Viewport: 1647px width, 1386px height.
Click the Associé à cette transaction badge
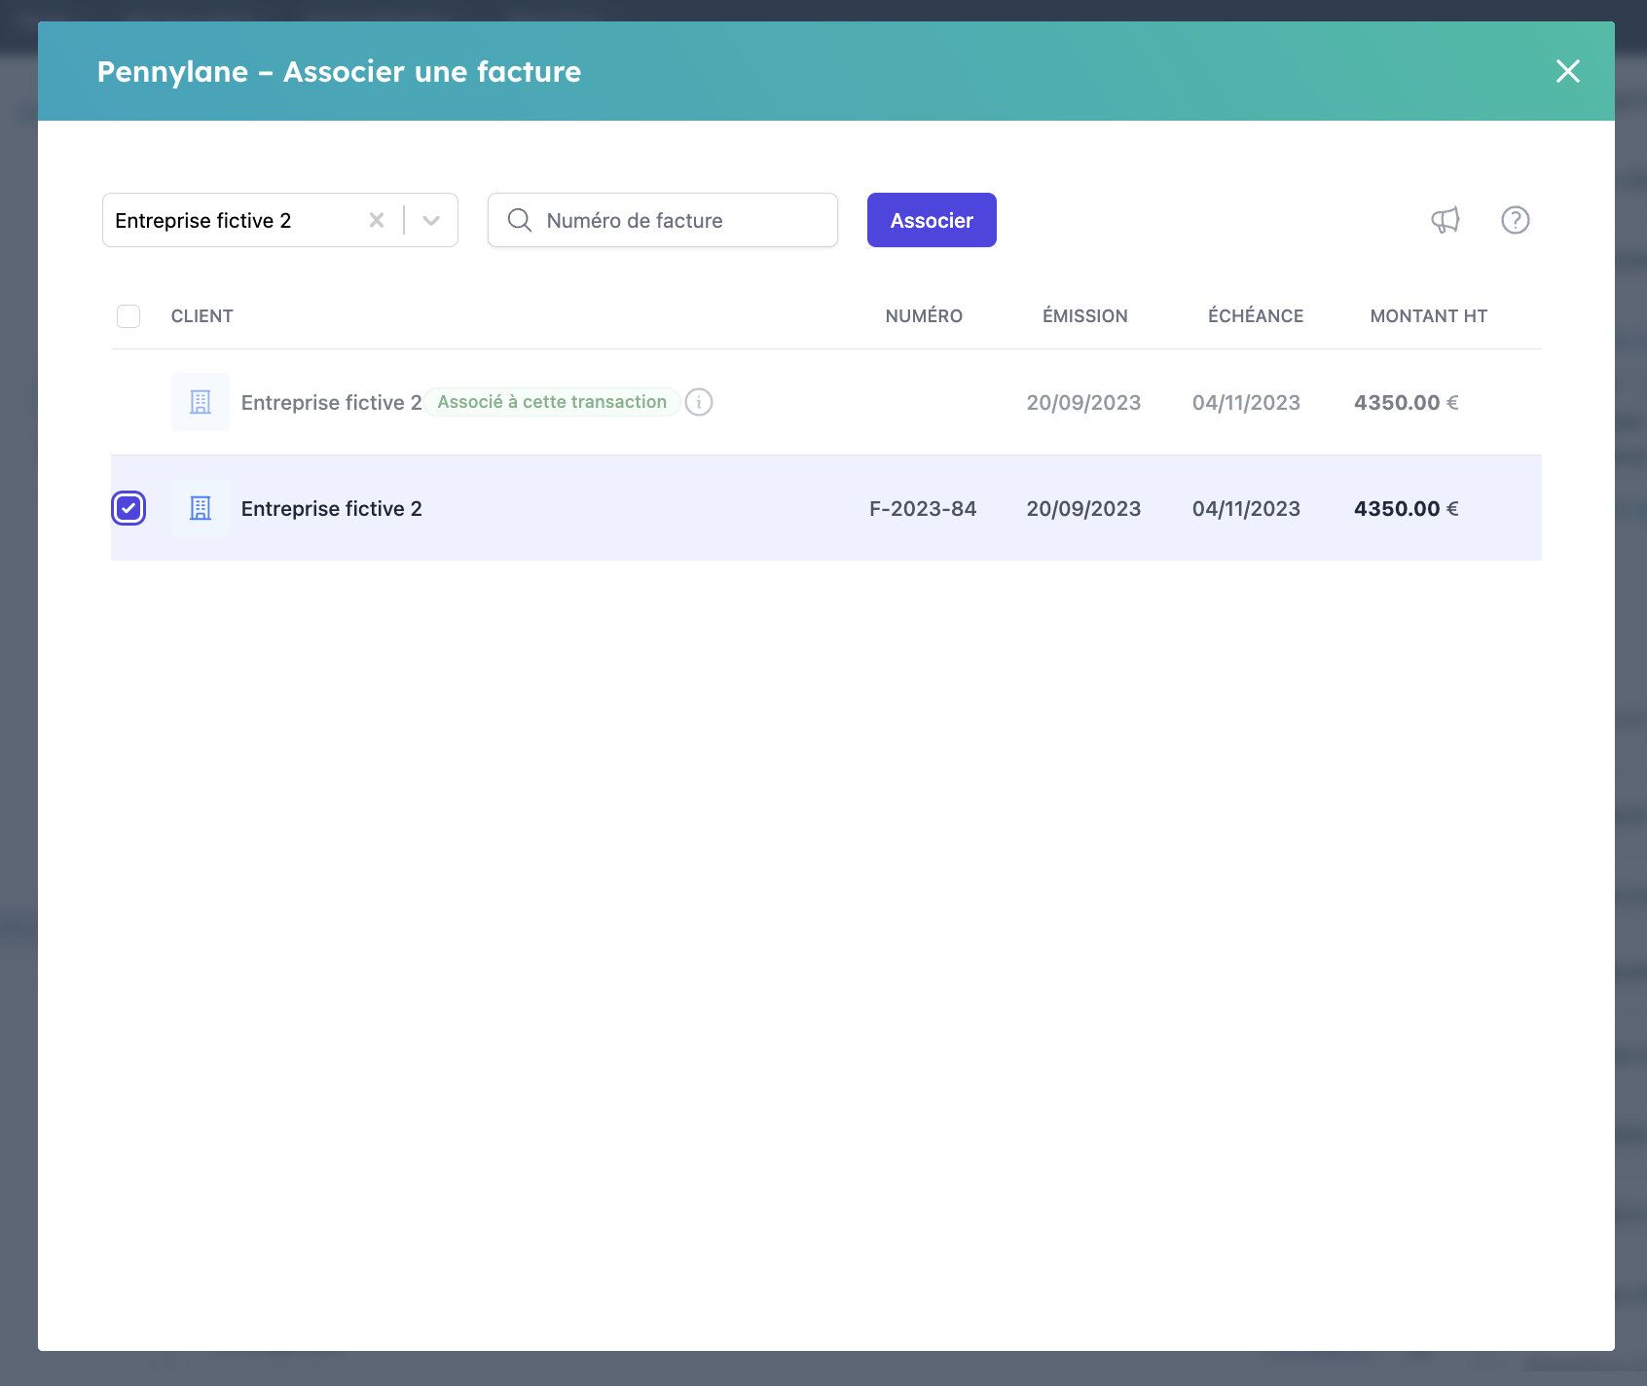(x=552, y=402)
